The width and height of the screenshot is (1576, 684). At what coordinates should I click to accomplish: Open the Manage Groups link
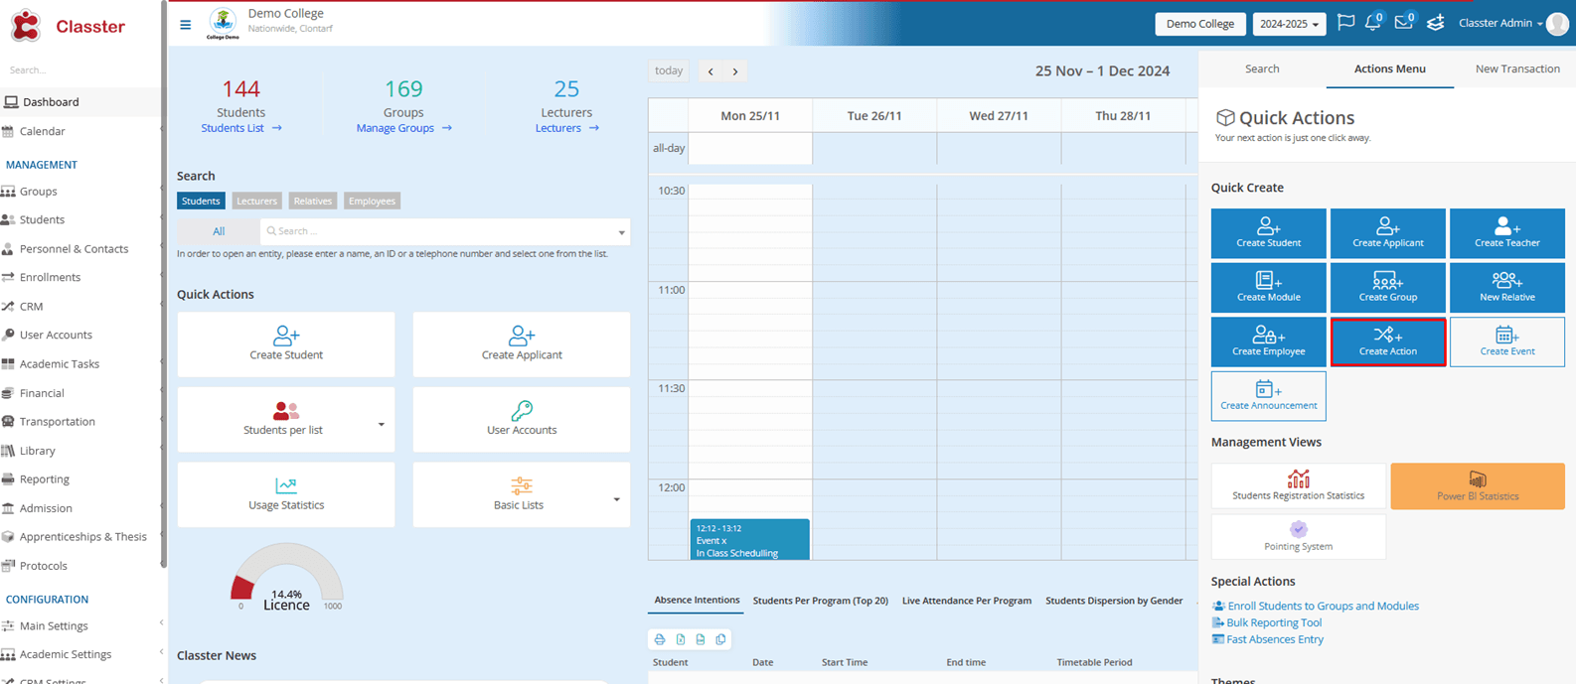tap(403, 128)
